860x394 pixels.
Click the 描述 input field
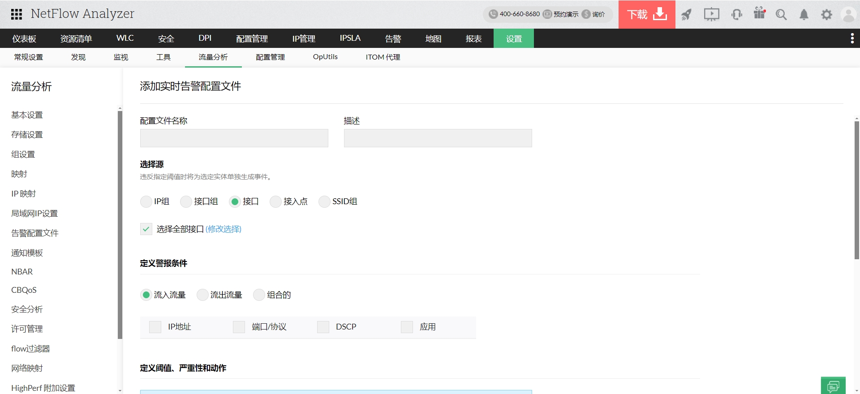(438, 138)
